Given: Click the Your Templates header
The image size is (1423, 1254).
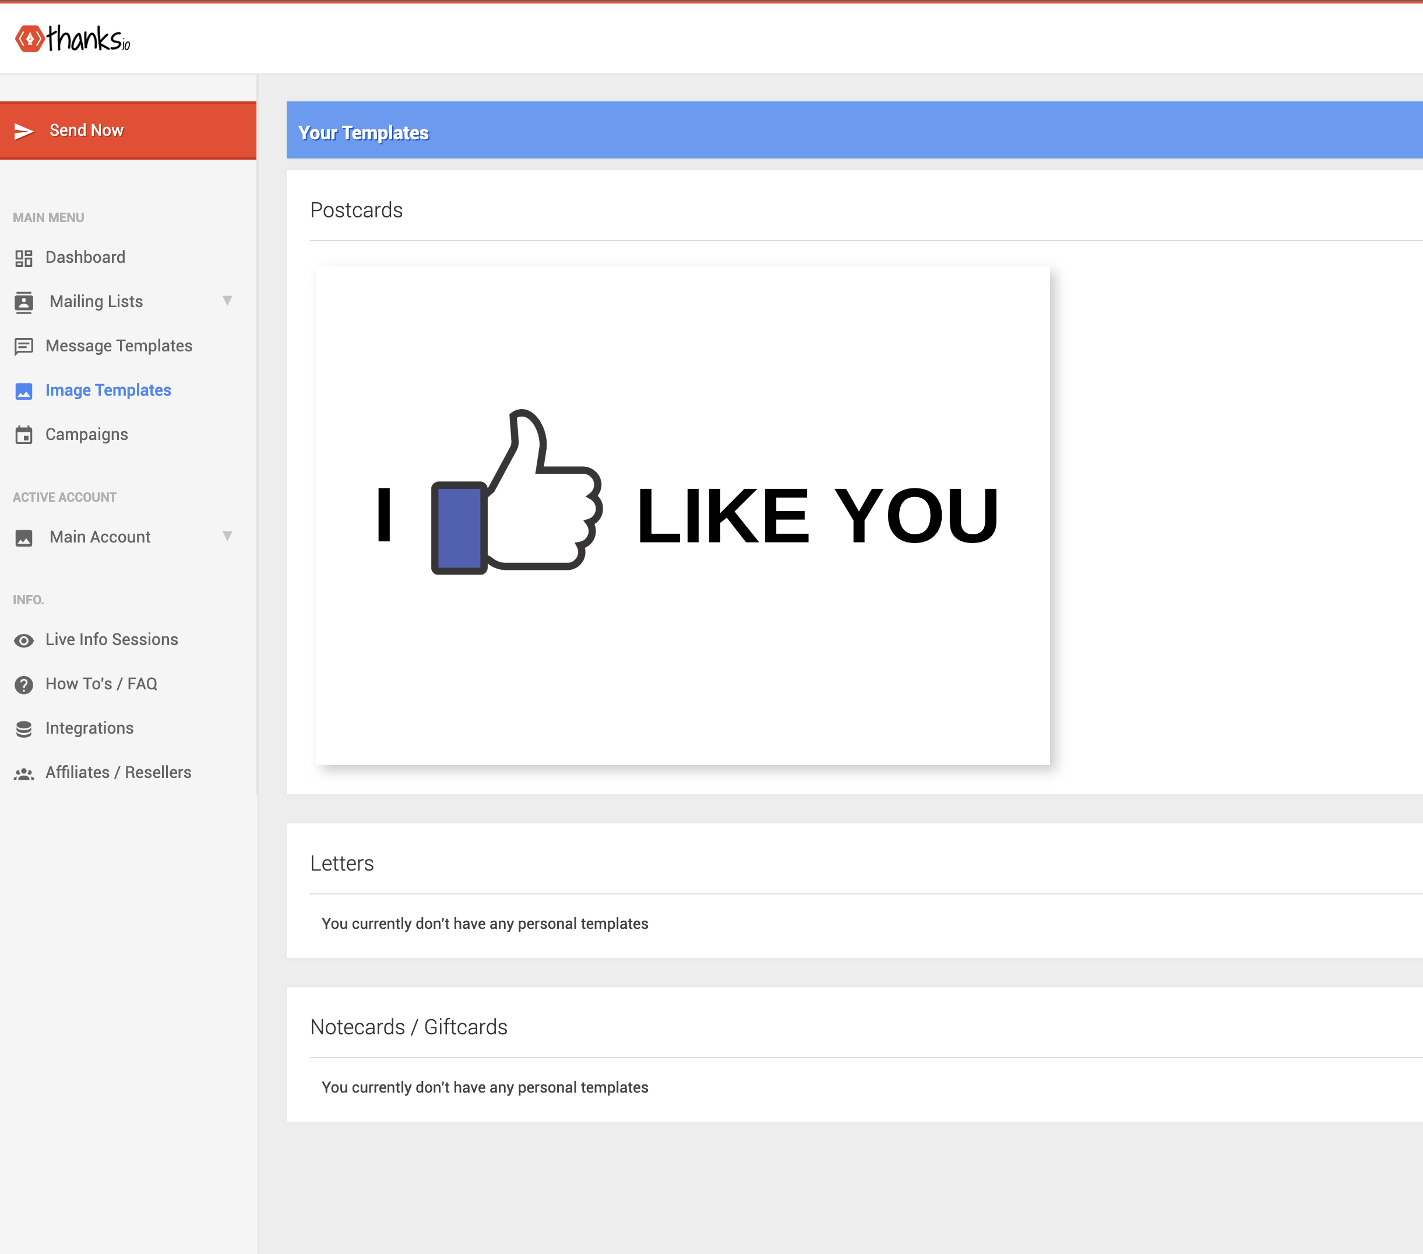Looking at the screenshot, I should coord(364,132).
